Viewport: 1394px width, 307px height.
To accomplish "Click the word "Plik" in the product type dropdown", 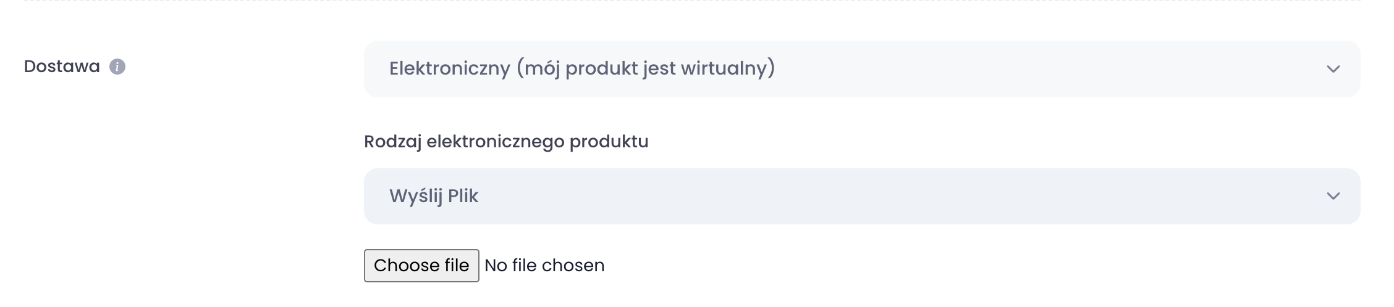I will pos(463,196).
